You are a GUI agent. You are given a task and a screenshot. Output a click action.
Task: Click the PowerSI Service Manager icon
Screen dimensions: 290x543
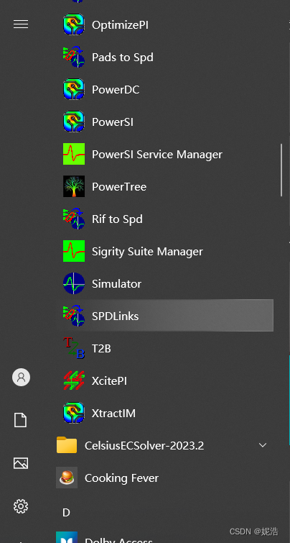point(74,154)
